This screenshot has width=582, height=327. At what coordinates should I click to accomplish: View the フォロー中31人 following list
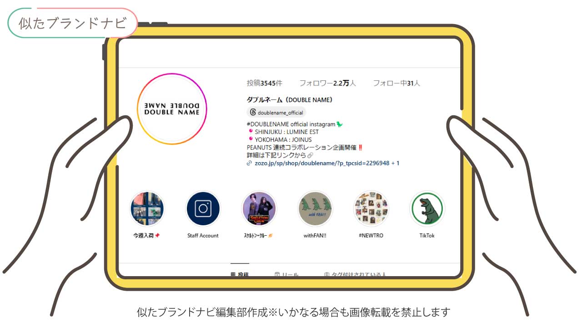point(396,83)
